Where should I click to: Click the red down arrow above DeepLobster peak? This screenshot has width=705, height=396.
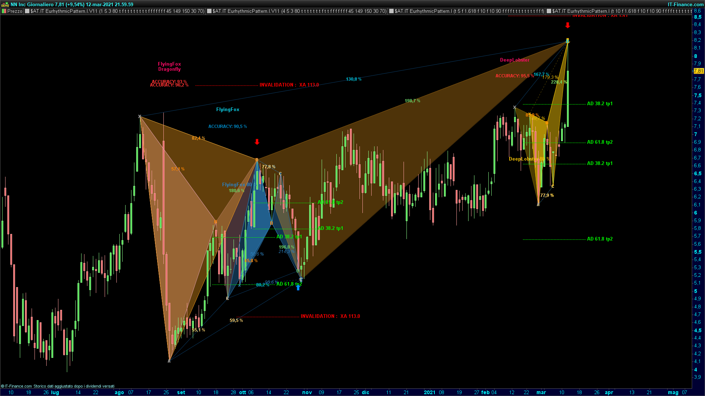[568, 25]
